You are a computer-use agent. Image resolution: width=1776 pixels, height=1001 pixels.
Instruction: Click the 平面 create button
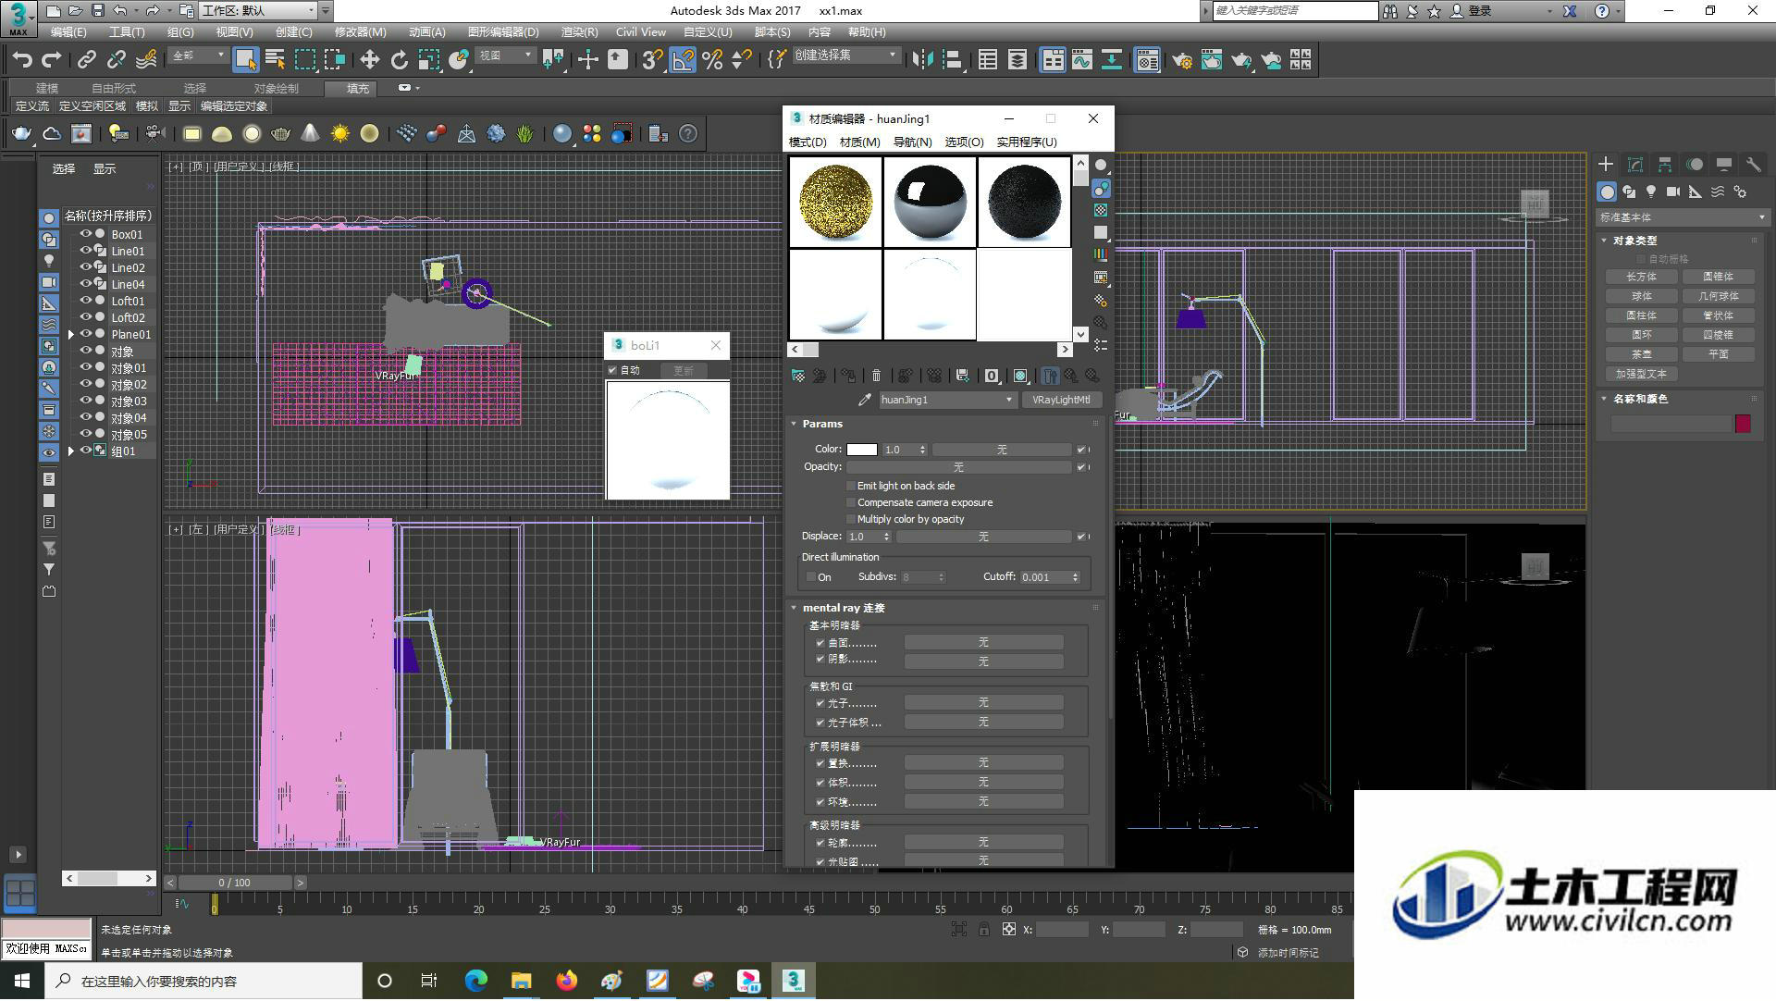click(1718, 354)
